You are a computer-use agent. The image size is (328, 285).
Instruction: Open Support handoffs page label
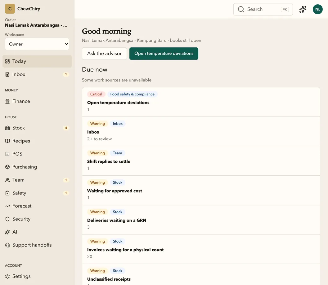point(32,245)
